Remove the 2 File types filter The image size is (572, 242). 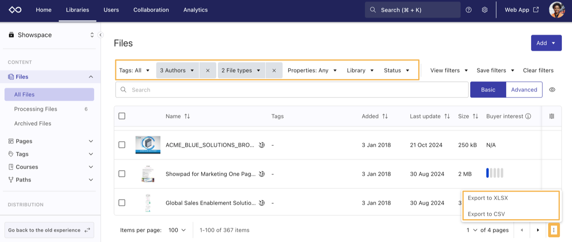274,70
